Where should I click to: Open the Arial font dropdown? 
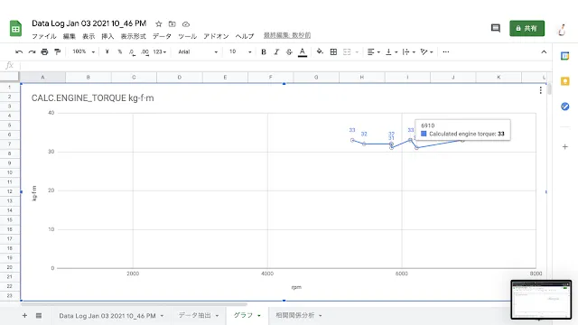(198, 52)
